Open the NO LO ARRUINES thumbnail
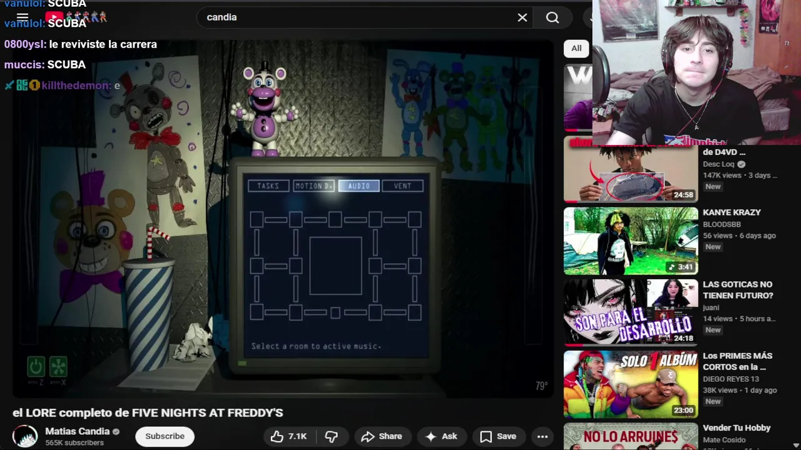 tap(631, 436)
